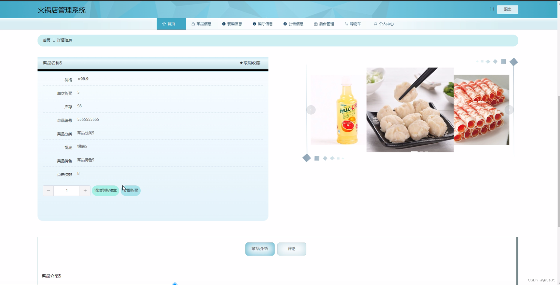Open the 菜品信息 menu item
This screenshot has height=285, width=560.
(201, 24)
